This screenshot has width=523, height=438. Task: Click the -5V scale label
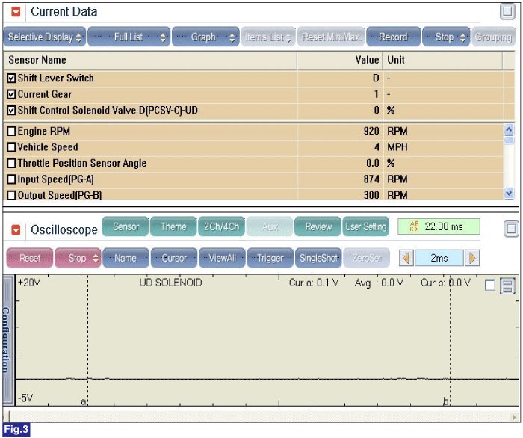25,398
